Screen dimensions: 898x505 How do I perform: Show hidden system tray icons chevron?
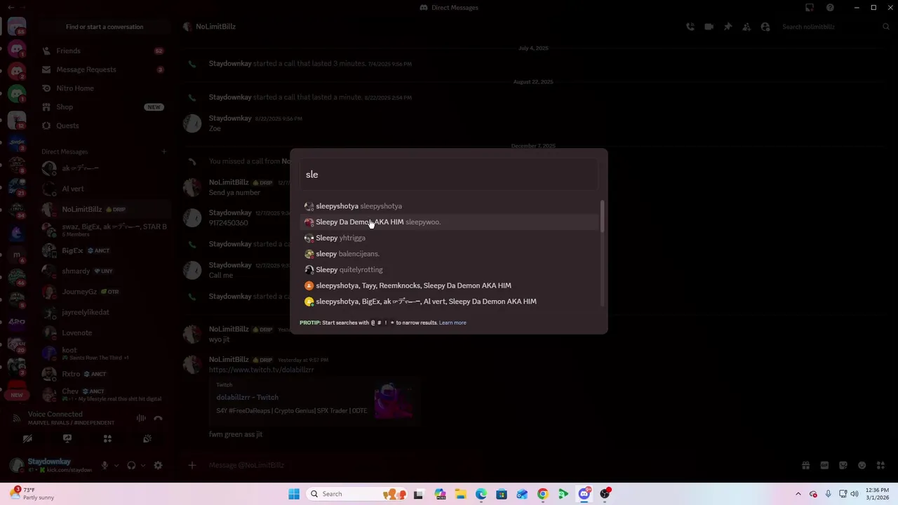pos(798,494)
